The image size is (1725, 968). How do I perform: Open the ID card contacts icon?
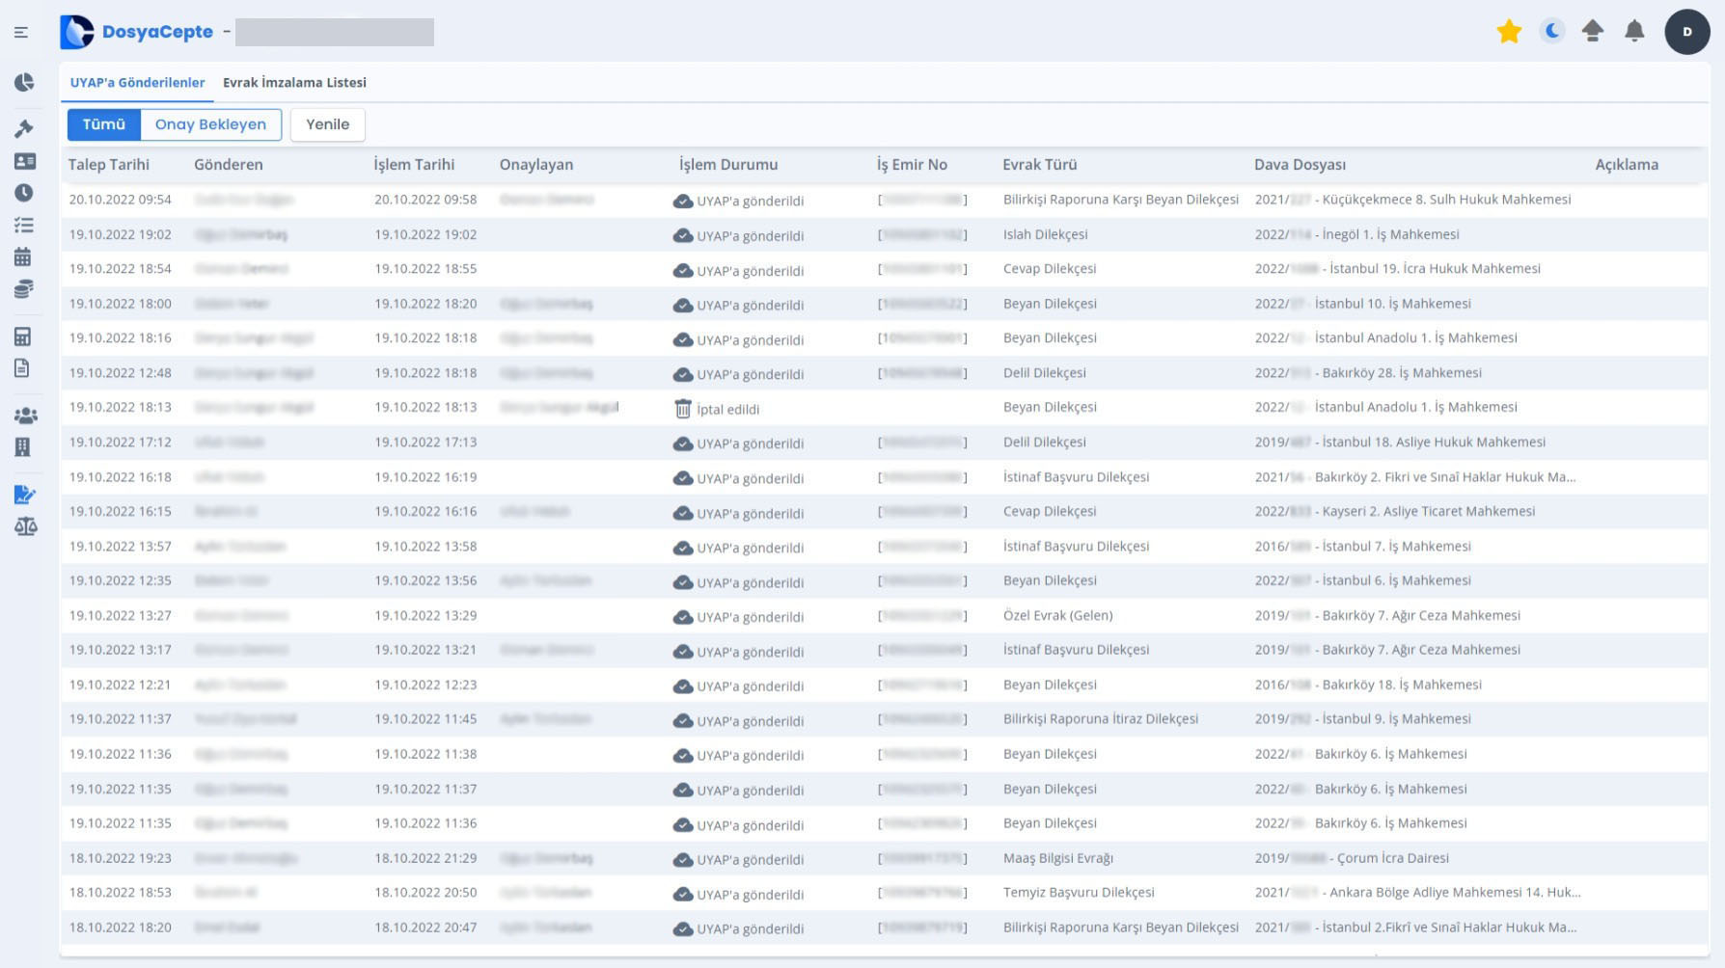click(x=24, y=161)
